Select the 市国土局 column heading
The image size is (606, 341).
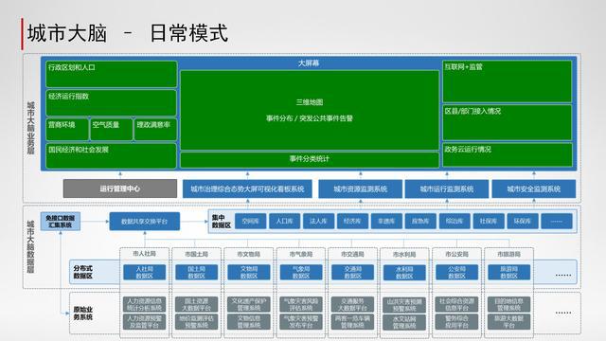(x=196, y=254)
